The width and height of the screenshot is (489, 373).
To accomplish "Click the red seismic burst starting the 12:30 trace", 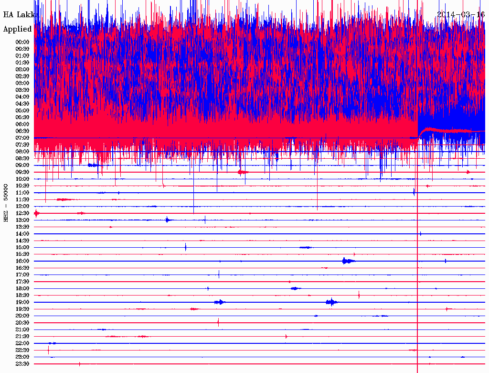I will tap(37, 213).
